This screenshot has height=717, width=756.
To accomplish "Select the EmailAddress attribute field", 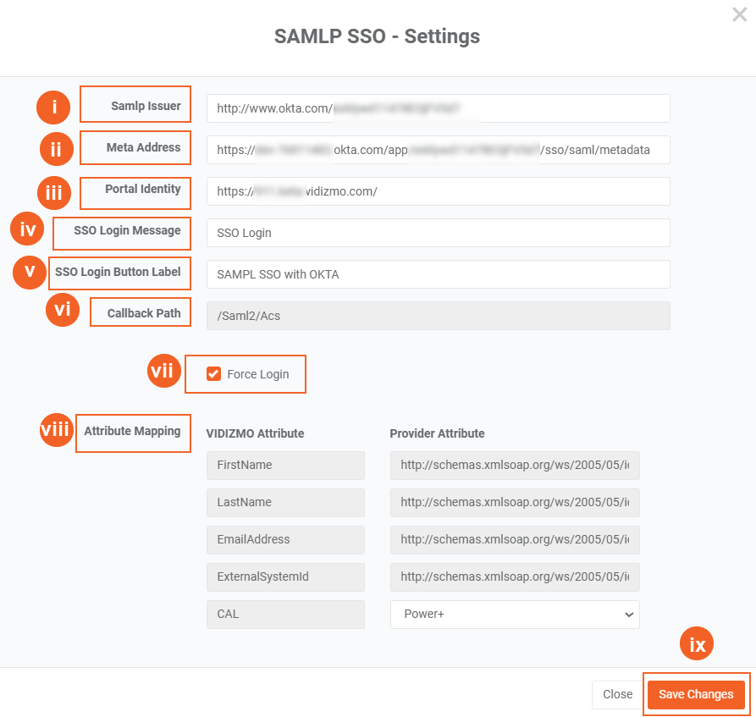I will tap(285, 539).
